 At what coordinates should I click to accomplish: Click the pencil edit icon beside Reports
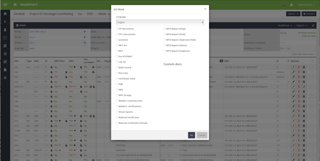tap(313, 25)
